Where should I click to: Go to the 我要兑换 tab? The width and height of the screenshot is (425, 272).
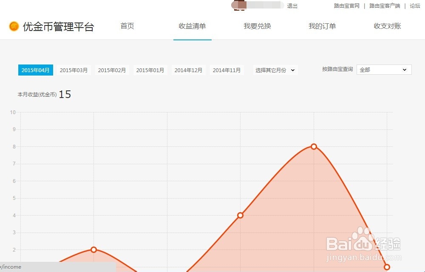coord(257,26)
